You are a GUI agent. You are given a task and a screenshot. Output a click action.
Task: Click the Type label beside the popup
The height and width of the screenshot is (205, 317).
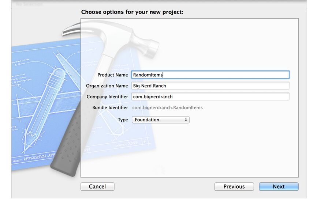click(123, 119)
